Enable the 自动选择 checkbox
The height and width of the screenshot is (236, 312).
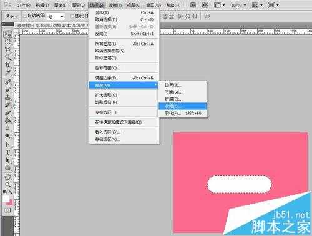(25, 16)
